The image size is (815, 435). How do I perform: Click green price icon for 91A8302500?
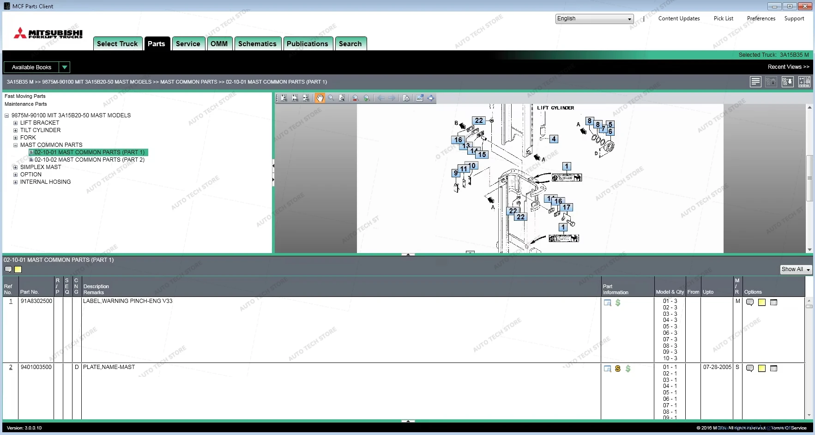(x=618, y=302)
